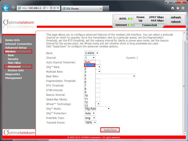Open the Security wireless settings link

13,59
